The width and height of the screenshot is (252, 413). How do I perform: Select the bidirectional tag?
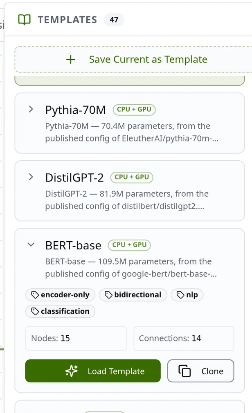(x=133, y=295)
